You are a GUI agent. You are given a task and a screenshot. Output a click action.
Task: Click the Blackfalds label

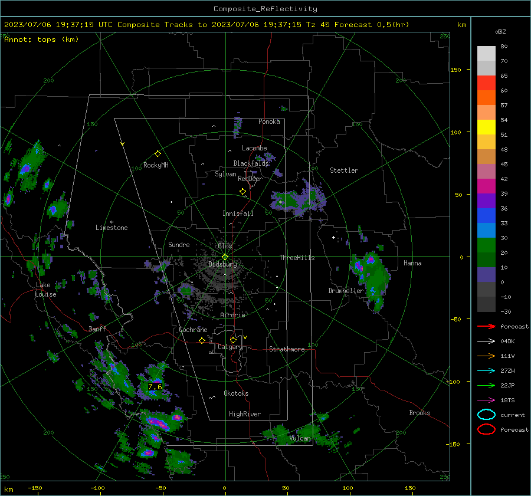[x=251, y=163]
